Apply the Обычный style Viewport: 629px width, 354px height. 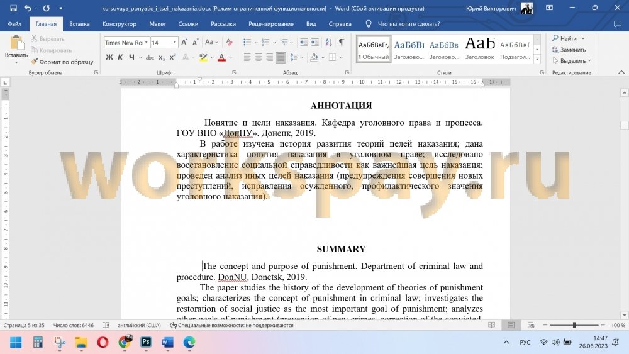(374, 49)
